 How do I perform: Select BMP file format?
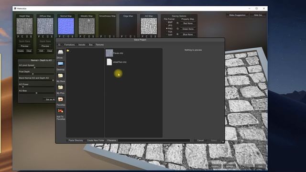pyautogui.click(x=169, y=22)
